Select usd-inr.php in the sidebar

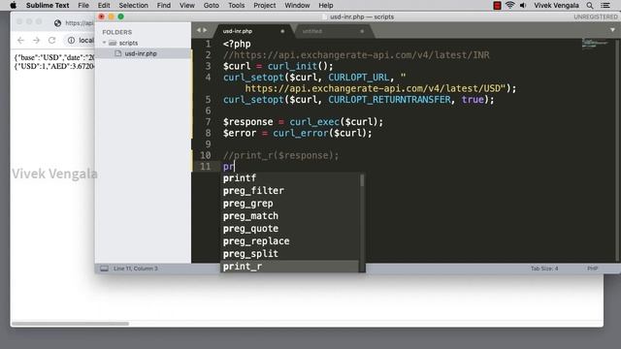141,53
